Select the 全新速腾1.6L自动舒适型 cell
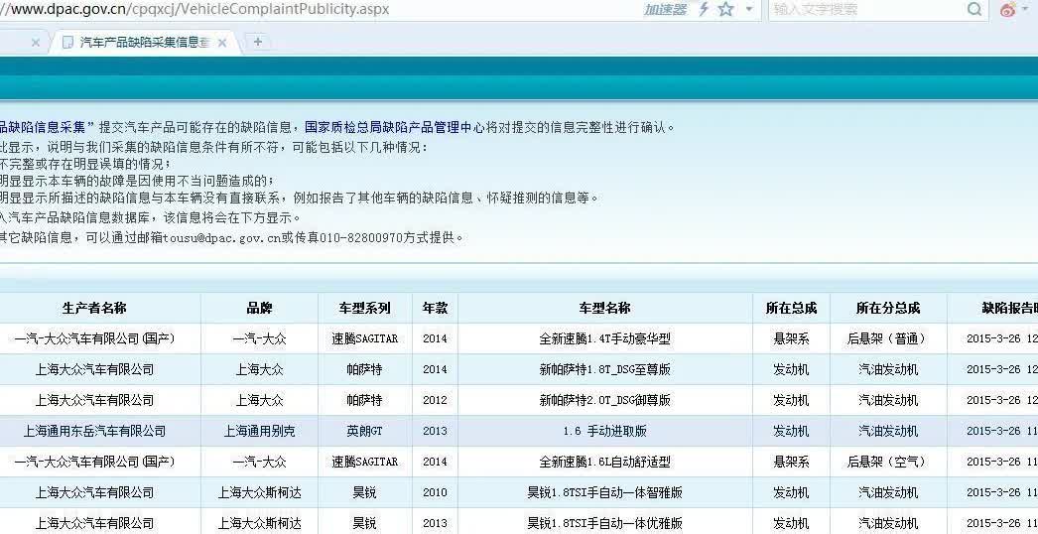The image size is (1038, 534). point(605,462)
